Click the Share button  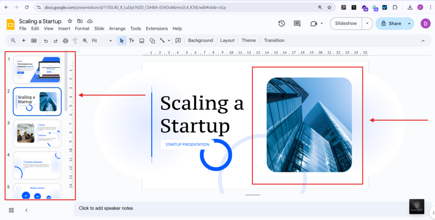tap(390, 24)
